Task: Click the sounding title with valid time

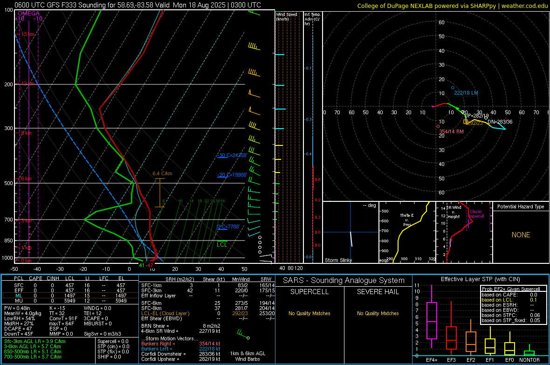Action: pyautogui.click(x=137, y=5)
